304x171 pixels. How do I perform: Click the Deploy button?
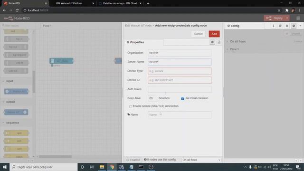(x=275, y=18)
